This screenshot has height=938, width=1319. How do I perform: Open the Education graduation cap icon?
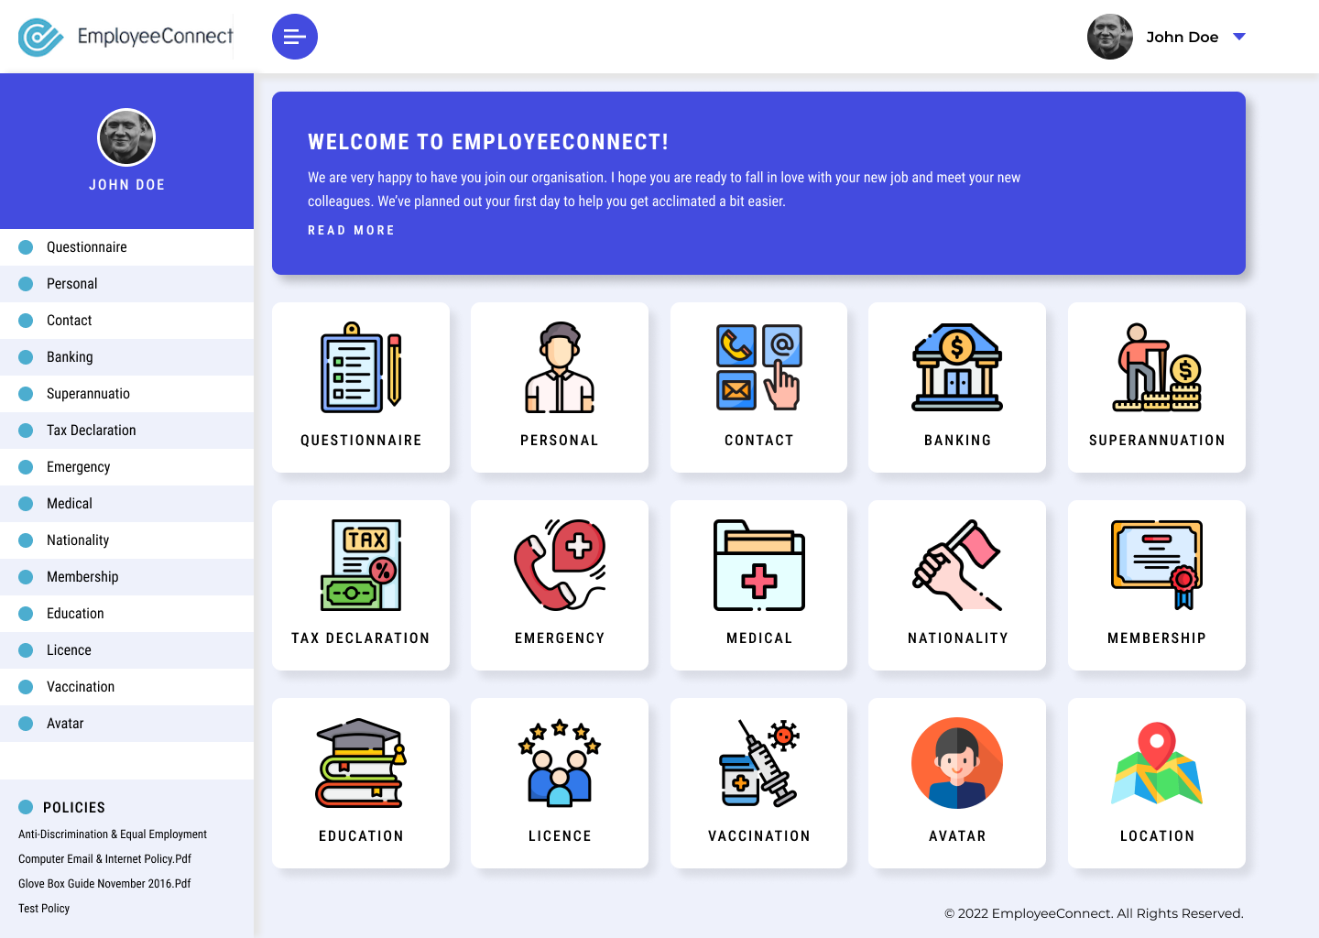click(361, 763)
